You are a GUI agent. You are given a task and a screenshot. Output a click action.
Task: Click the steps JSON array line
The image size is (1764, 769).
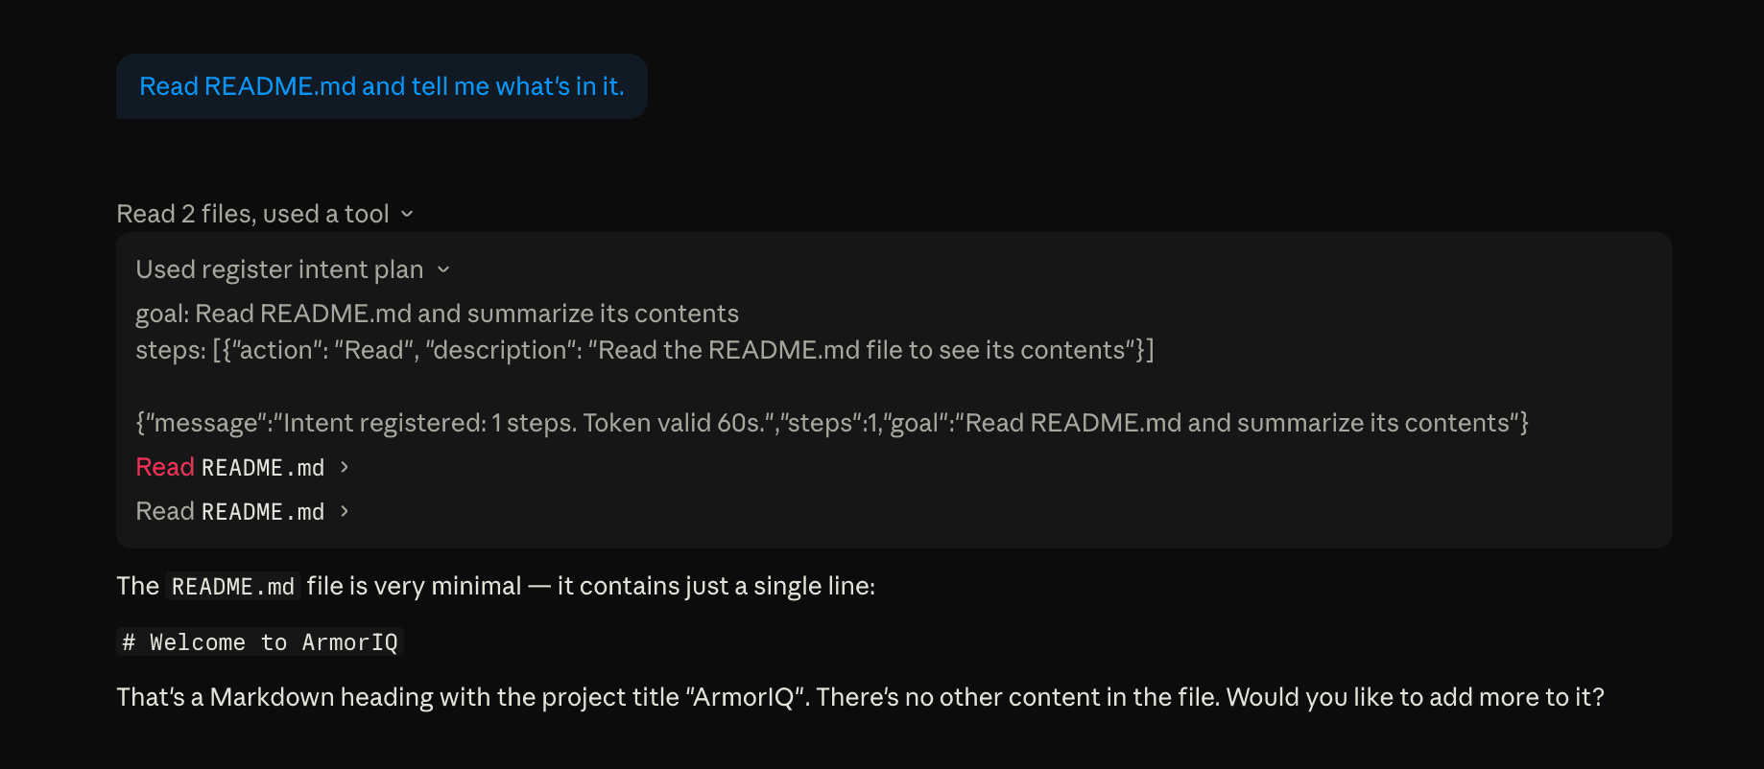644,350
